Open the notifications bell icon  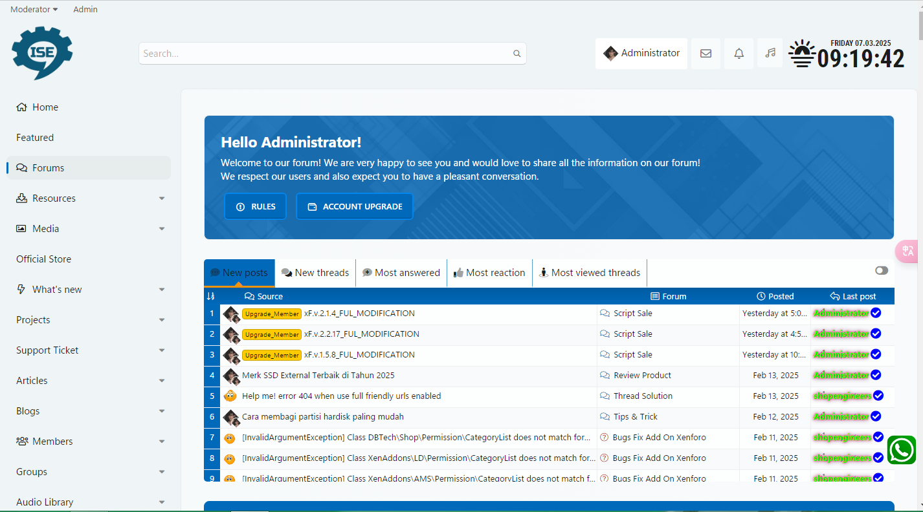(739, 54)
